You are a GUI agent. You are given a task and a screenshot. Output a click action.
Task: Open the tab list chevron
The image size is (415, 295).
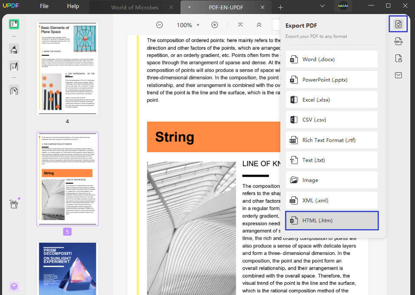point(322,6)
